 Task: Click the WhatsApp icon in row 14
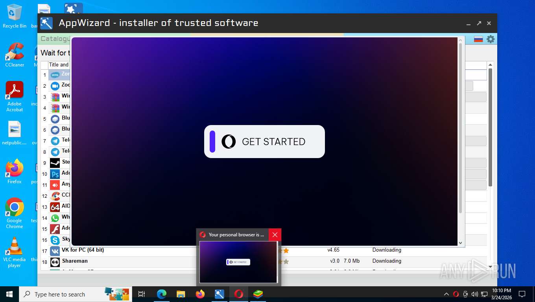[55, 218]
